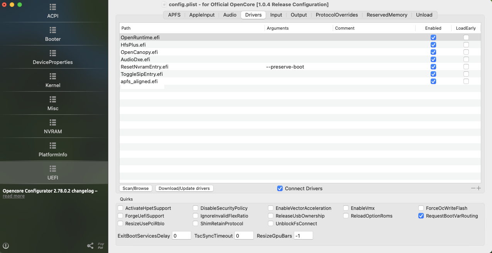Open the ProtocolOverrides tab
The image size is (492, 253).
click(x=337, y=15)
